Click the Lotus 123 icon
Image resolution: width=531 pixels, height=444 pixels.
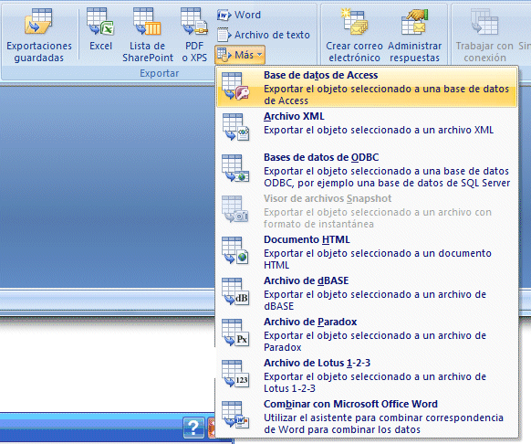point(235,374)
